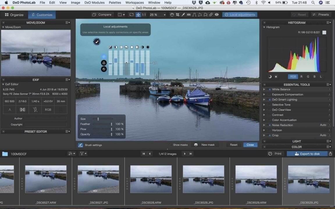Adjust the brush Opacity slider
The height and width of the screenshot is (209, 335).
click(103, 134)
